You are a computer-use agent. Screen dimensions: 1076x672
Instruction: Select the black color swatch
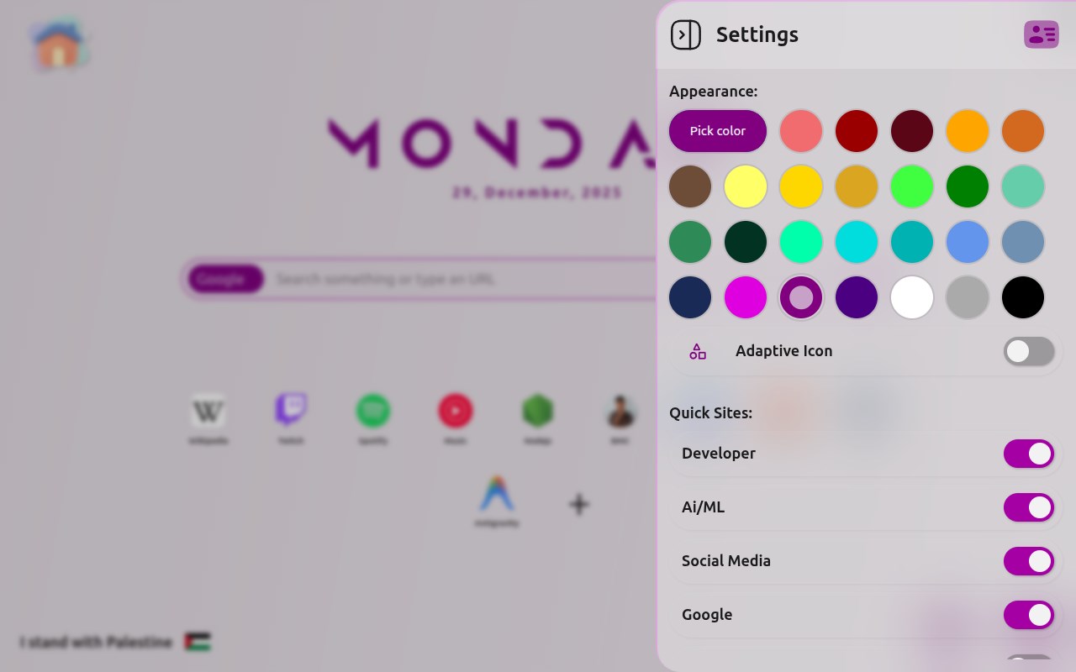1023,297
